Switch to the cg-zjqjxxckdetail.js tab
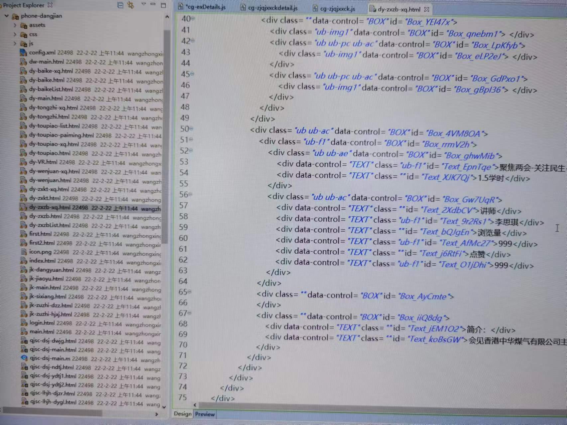567x425 pixels. pos(269,8)
